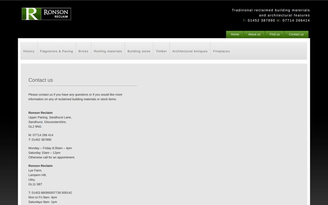Click header phone number 01452 387890
Viewport: 328px width, 205px height.
coord(261,20)
